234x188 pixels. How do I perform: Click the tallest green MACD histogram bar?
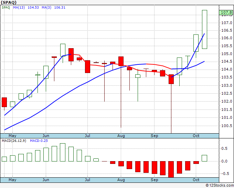(63, 152)
